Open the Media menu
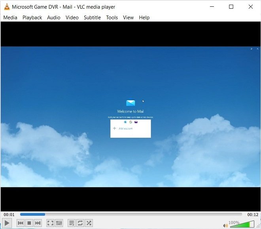 coord(10,17)
